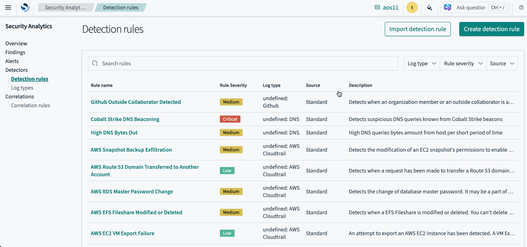527x247 pixels.
Task: Click the red Critical severity badge
Action: tap(230, 119)
